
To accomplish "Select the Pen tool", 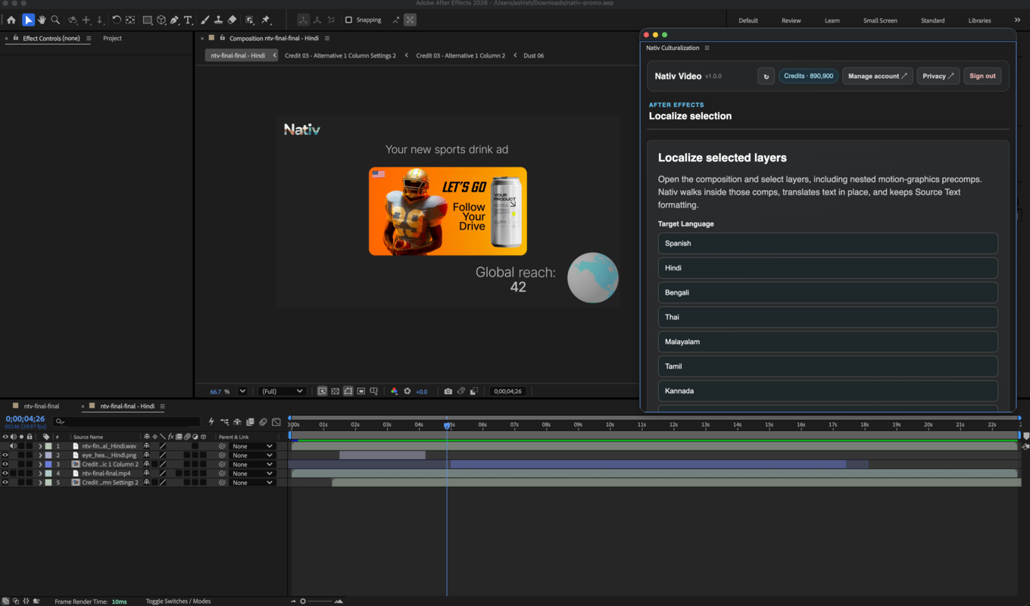I will click(175, 20).
